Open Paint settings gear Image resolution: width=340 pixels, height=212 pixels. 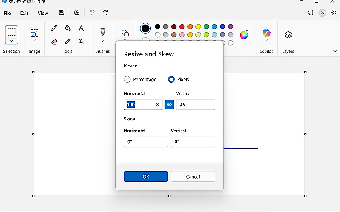(x=333, y=13)
